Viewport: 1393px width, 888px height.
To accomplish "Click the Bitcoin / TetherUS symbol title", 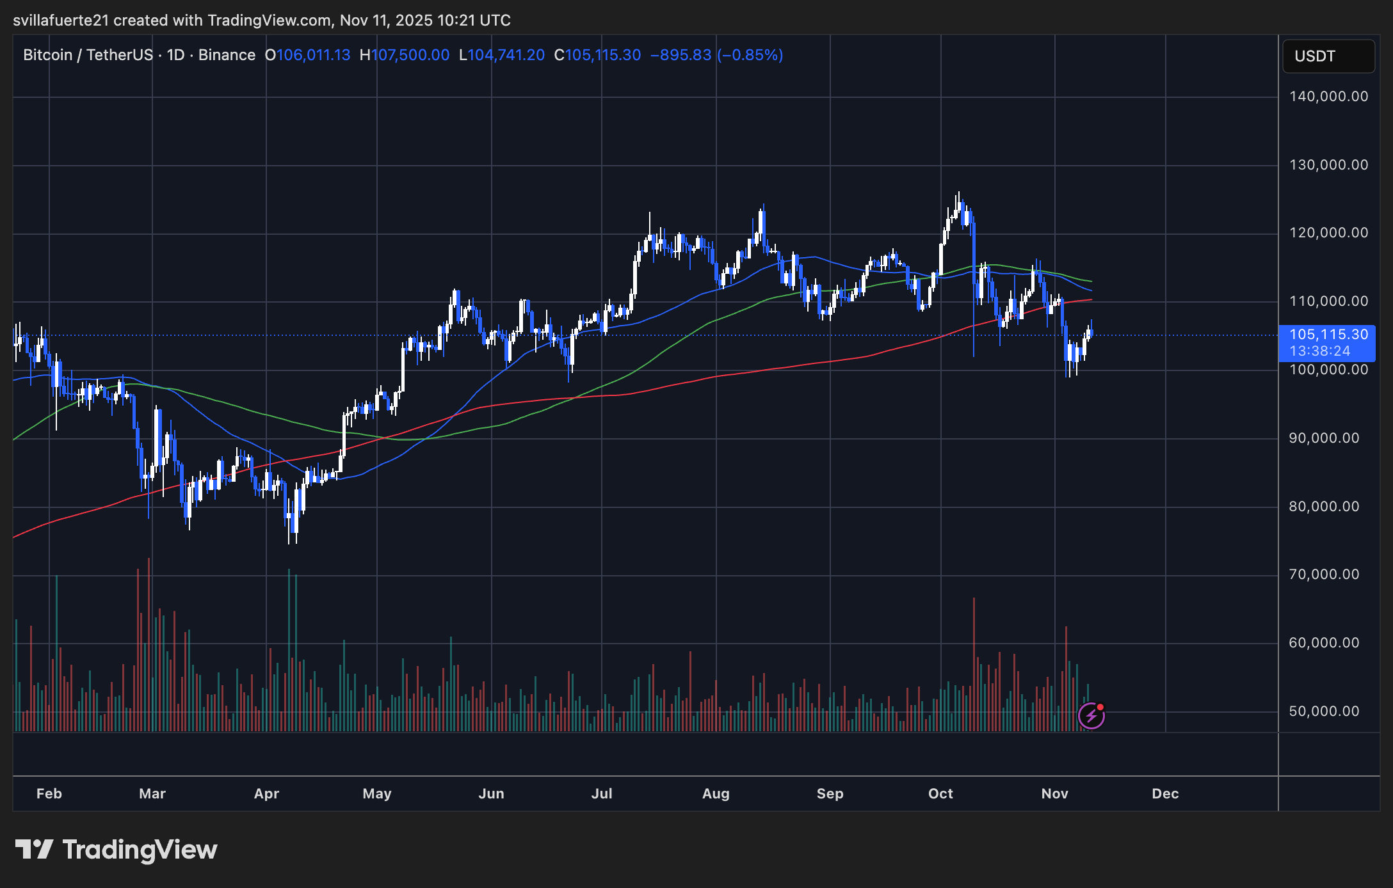I will [88, 55].
